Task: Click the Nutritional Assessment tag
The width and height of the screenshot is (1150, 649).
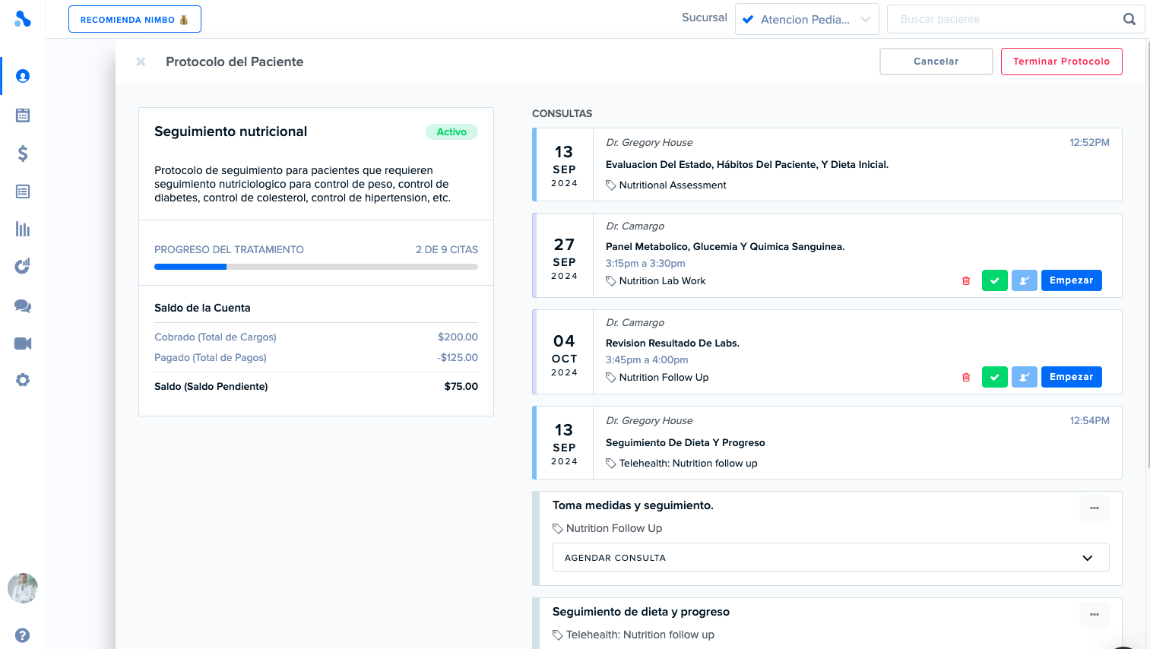Action: 666,185
